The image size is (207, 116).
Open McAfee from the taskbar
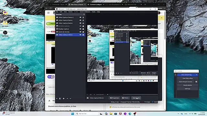120,114
